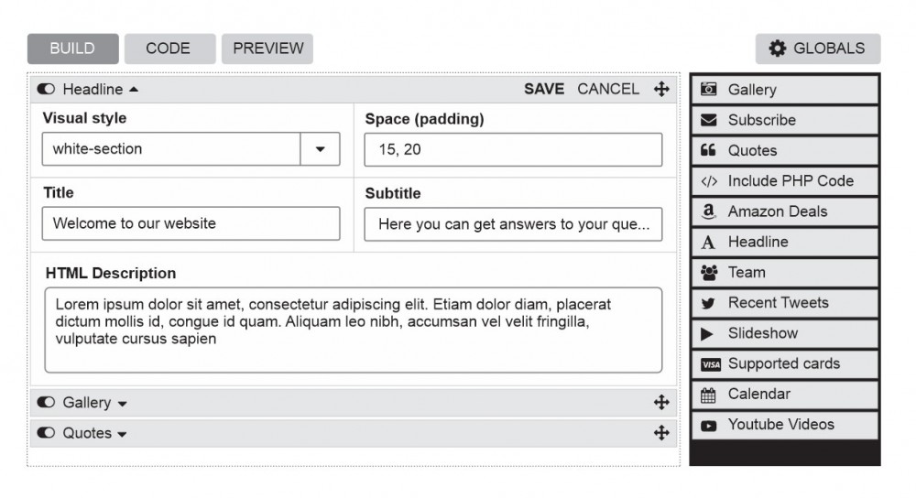Open the GLOBALS settings button
This screenshot has height=498, width=916.
[817, 49]
